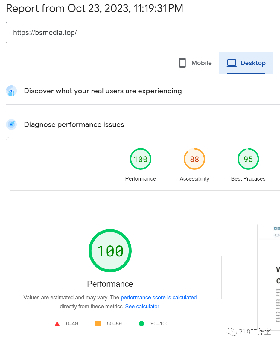Open the 'See calculator.' link
This screenshot has height=344, width=280.
click(x=143, y=307)
